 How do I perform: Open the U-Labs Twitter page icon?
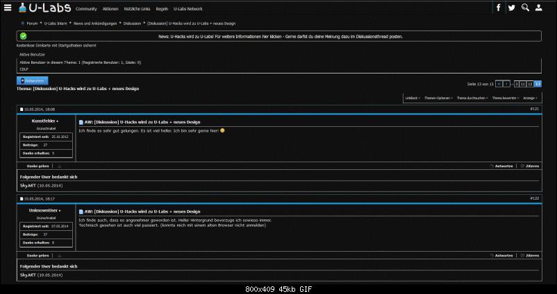[x=512, y=8]
